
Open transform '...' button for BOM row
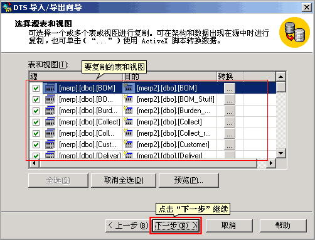click(x=230, y=88)
